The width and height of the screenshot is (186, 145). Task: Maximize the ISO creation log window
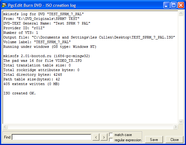174,5
